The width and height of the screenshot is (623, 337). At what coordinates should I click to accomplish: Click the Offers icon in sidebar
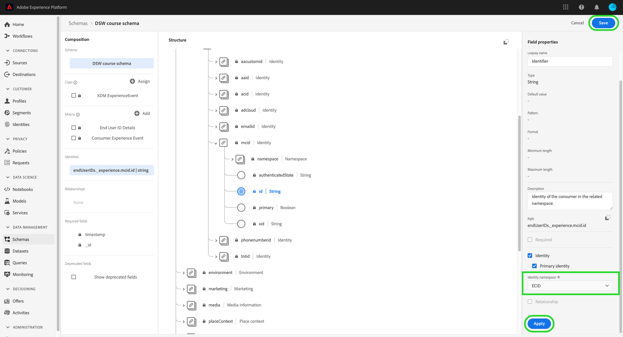click(7, 301)
